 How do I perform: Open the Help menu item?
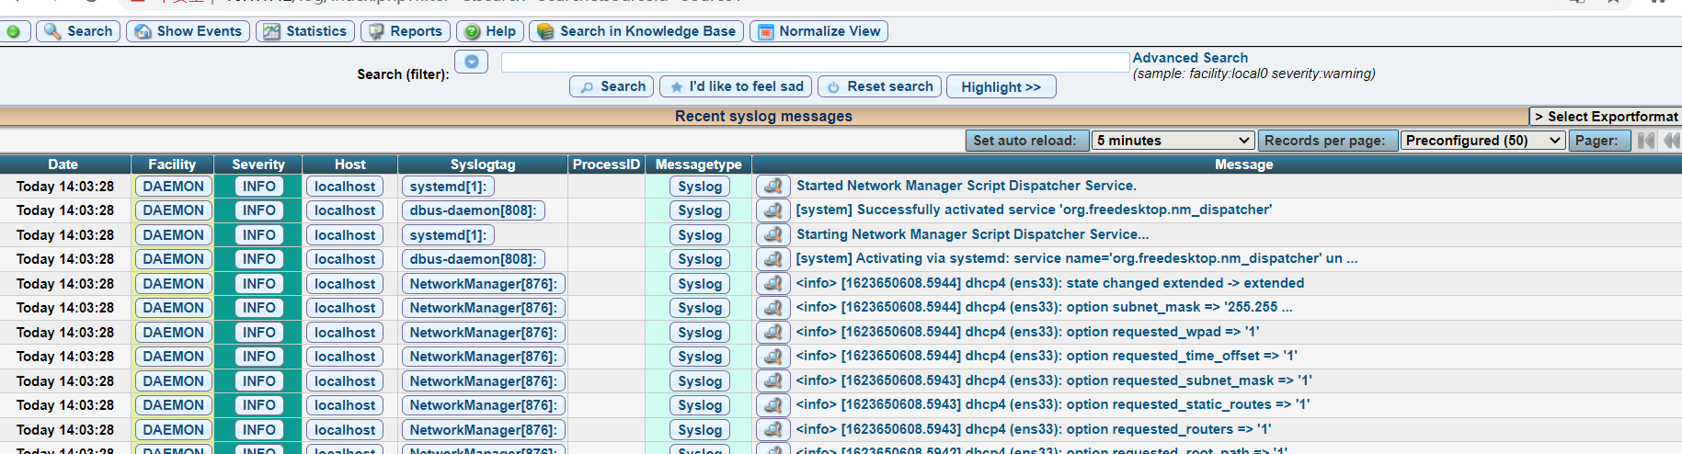pos(490,31)
